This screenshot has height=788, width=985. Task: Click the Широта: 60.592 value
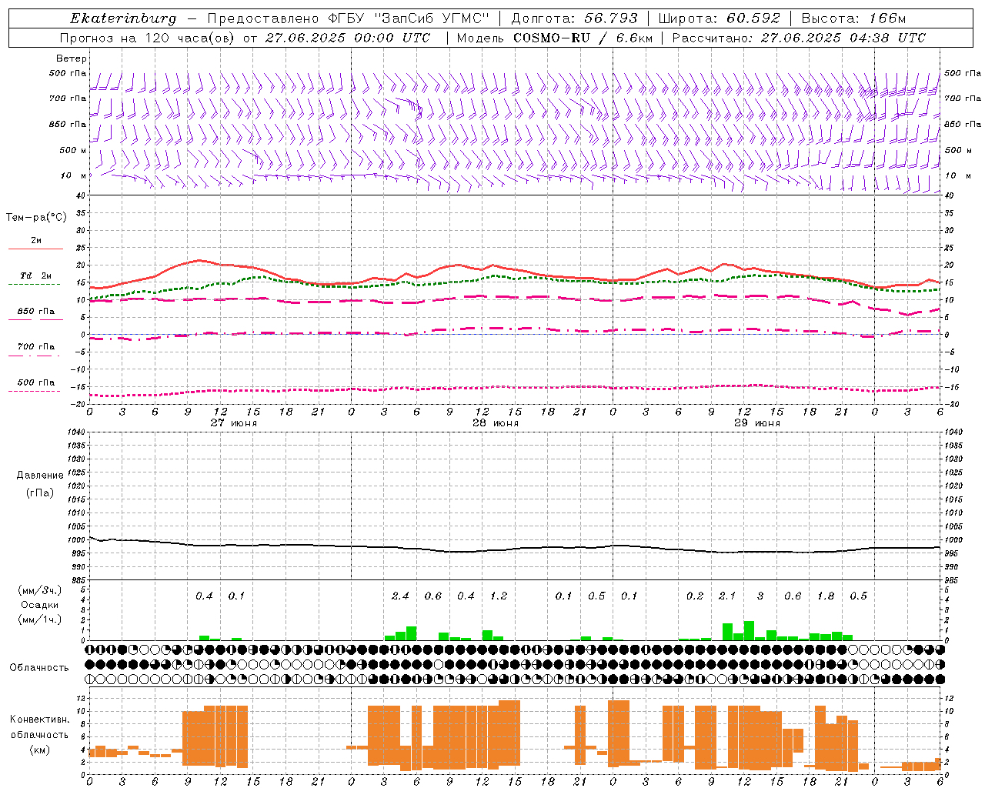pyautogui.click(x=720, y=18)
